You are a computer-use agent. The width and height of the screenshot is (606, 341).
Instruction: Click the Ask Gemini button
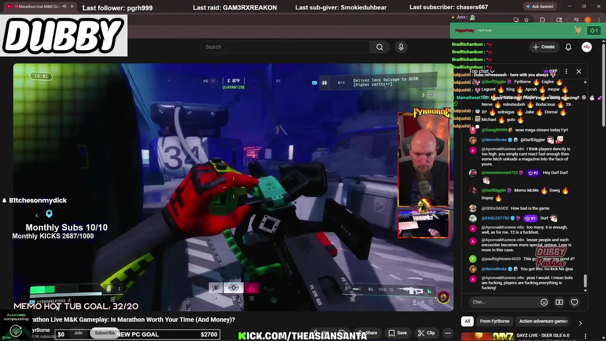coord(539,7)
